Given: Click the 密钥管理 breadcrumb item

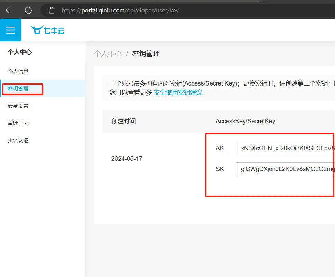Looking at the screenshot, I should pos(146,54).
